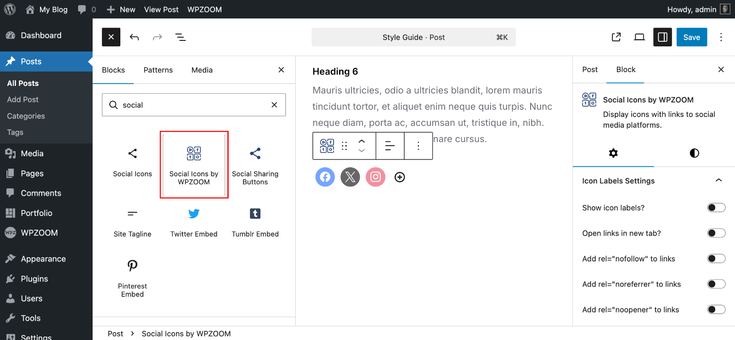Click the Heading 6 text
735x340 pixels.
[335, 71]
